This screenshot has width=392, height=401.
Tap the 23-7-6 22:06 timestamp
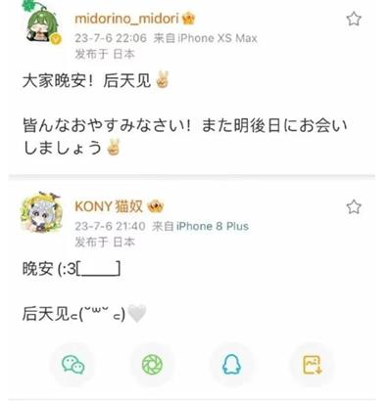111,38
